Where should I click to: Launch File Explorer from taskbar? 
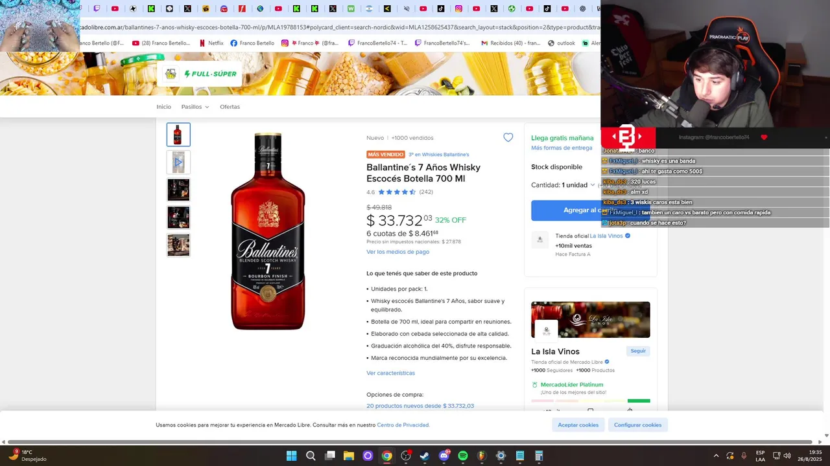click(349, 456)
